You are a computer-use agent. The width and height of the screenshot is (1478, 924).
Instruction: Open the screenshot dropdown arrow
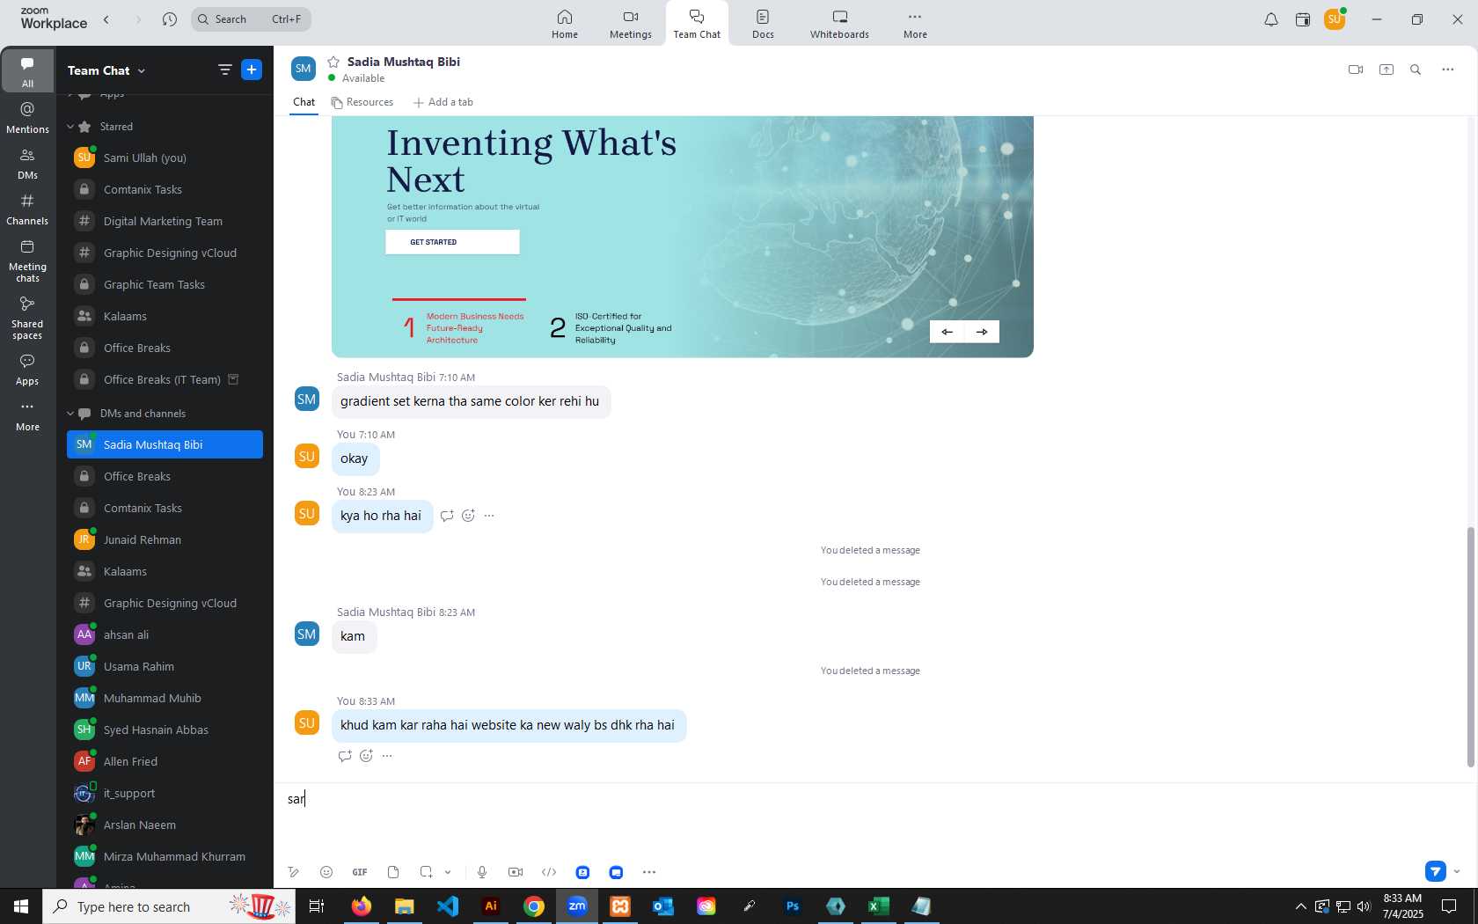click(448, 872)
